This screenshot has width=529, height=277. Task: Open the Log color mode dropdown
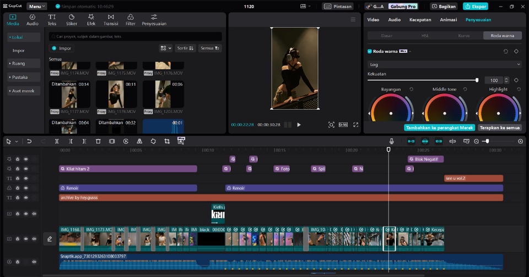[444, 64]
